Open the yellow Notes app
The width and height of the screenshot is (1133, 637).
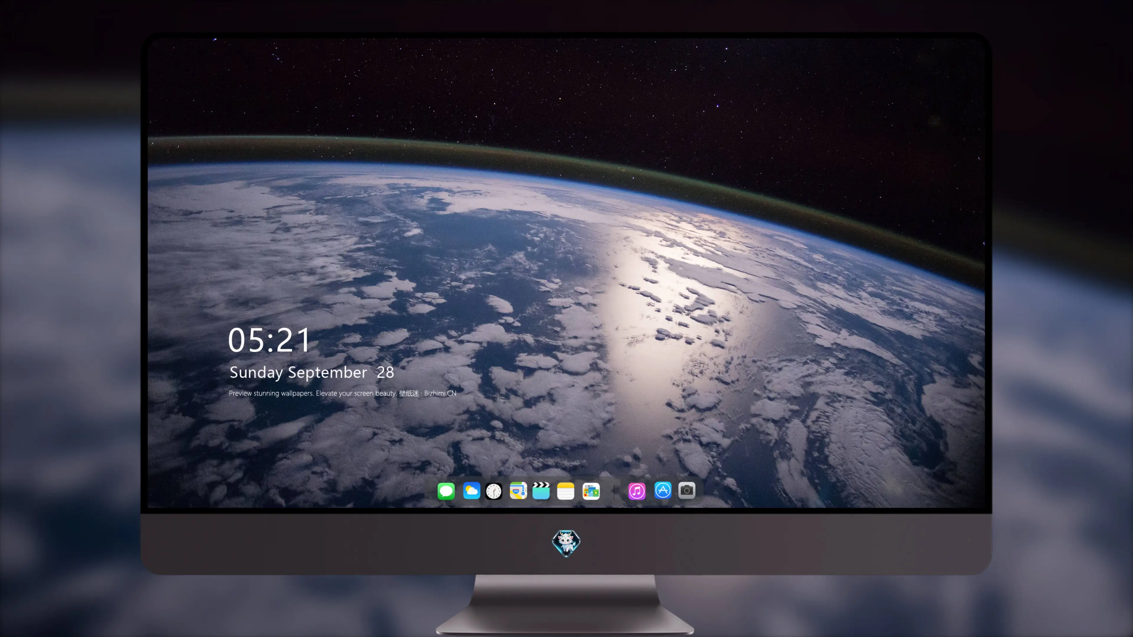click(566, 491)
